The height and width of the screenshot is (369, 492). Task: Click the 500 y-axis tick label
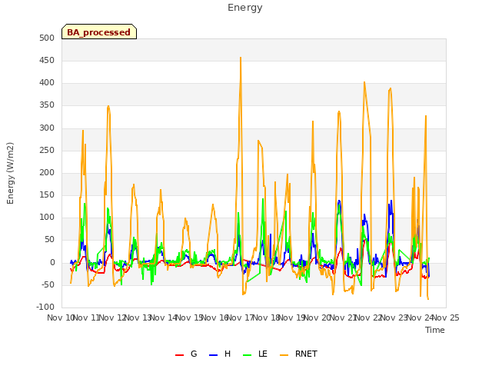point(47,38)
